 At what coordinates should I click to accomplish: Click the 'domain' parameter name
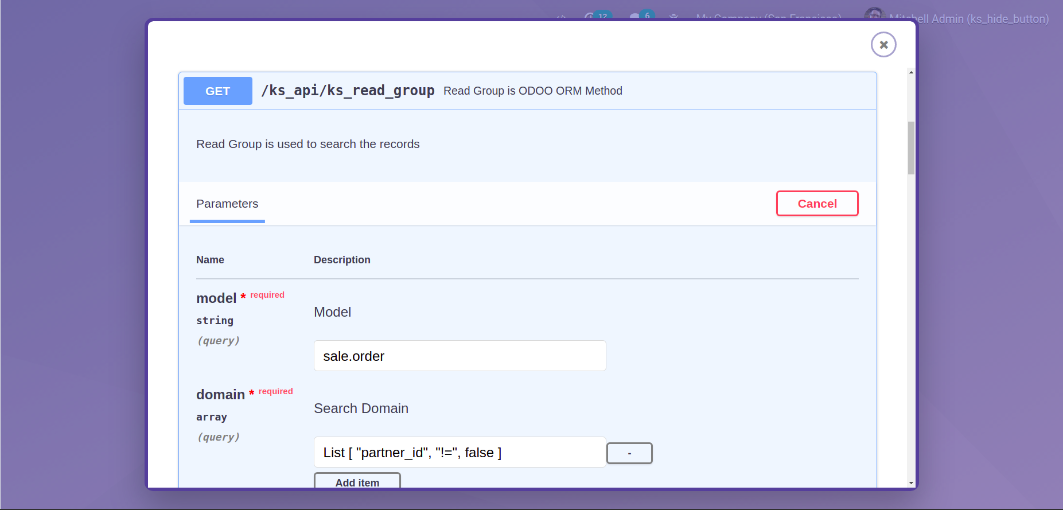pos(220,395)
